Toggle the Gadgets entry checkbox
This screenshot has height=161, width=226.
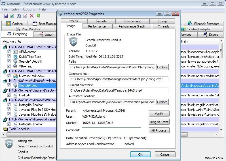pos(9,95)
